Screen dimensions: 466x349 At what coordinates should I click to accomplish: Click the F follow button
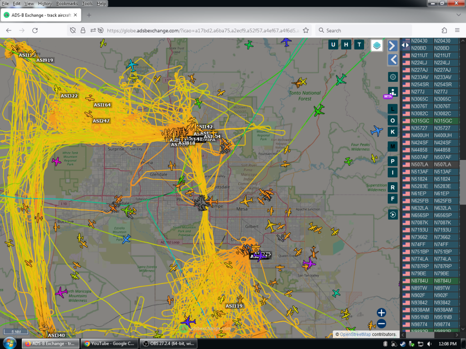(393, 199)
